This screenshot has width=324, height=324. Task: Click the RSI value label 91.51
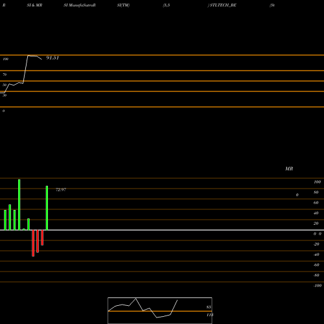[x=52, y=58]
